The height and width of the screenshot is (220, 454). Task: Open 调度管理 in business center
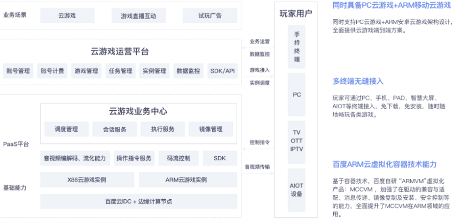(x=67, y=129)
